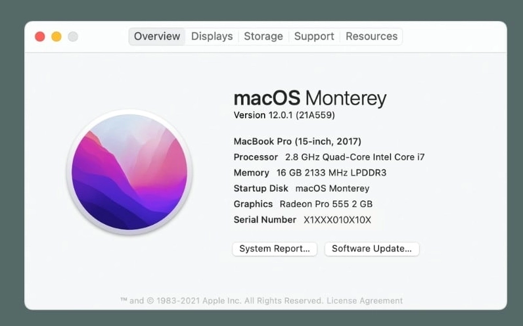The height and width of the screenshot is (326, 523).
Task: Click the Version 12.0.1 build text
Action: (284, 115)
